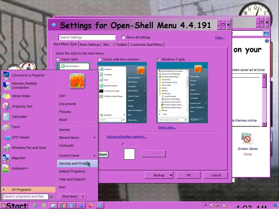Click the Pick image... button
This screenshot has height=209, width=279.
tap(154, 154)
